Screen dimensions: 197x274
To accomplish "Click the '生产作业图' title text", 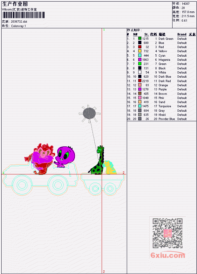I will click(x=15, y=4).
